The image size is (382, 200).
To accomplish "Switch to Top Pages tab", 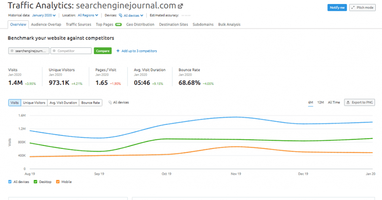I will click(104, 24).
